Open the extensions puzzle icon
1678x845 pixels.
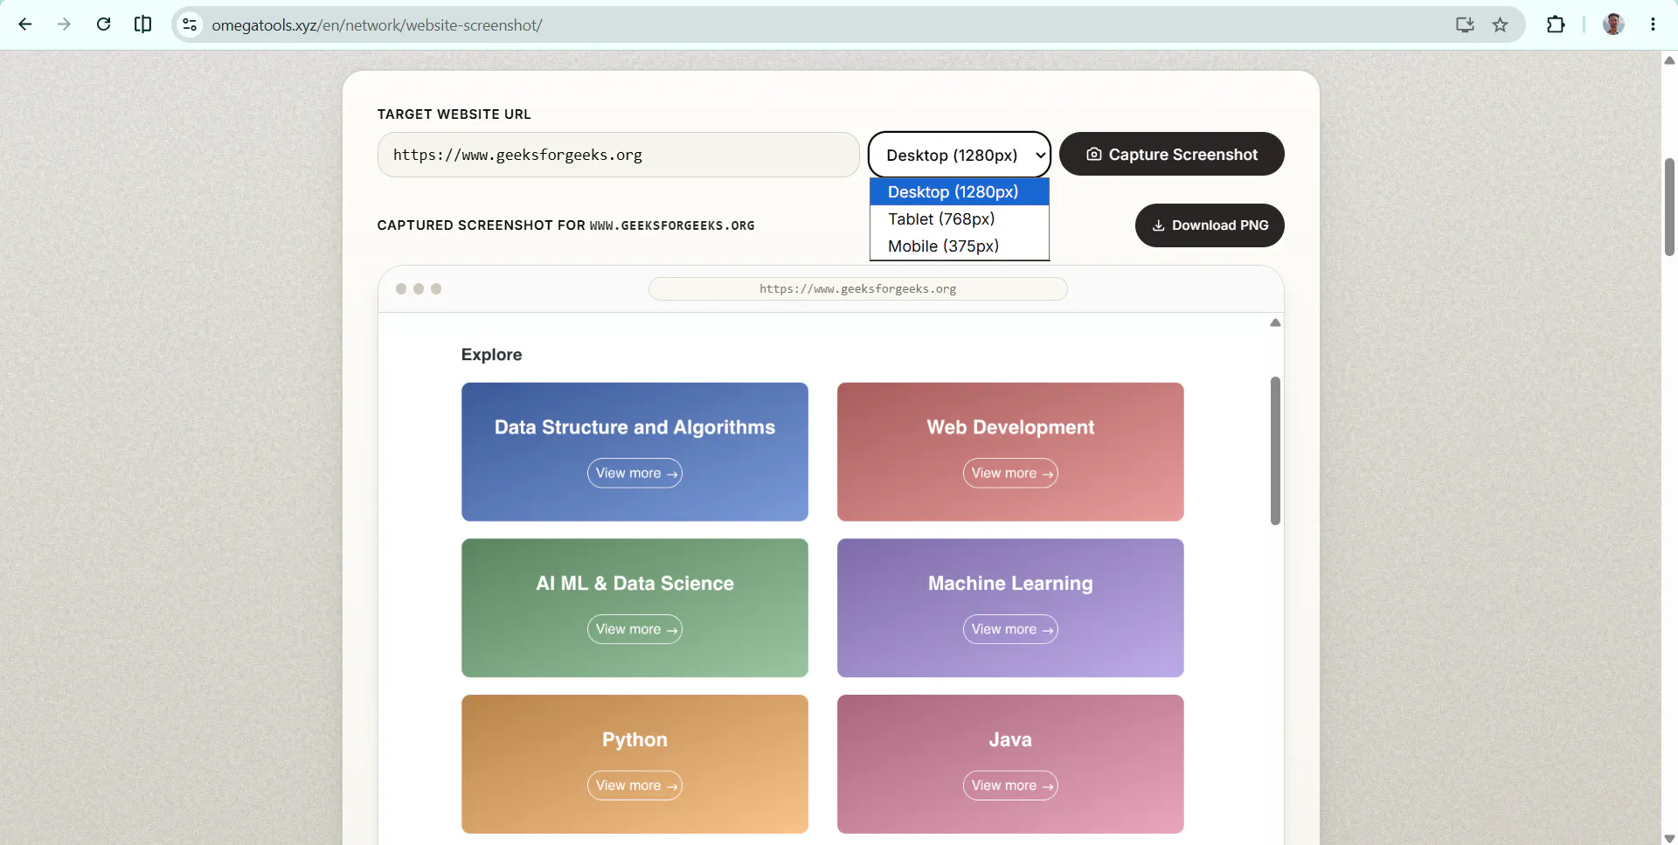point(1556,24)
